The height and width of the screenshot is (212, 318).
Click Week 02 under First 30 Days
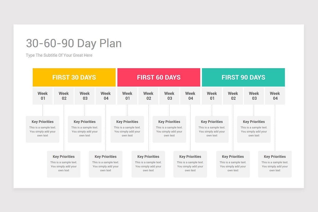click(64, 96)
